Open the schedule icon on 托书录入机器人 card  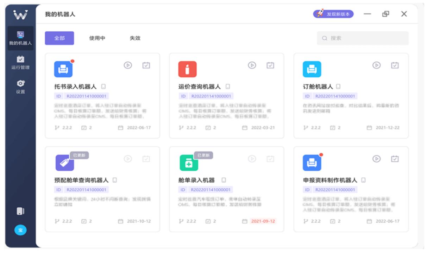[x=146, y=65]
